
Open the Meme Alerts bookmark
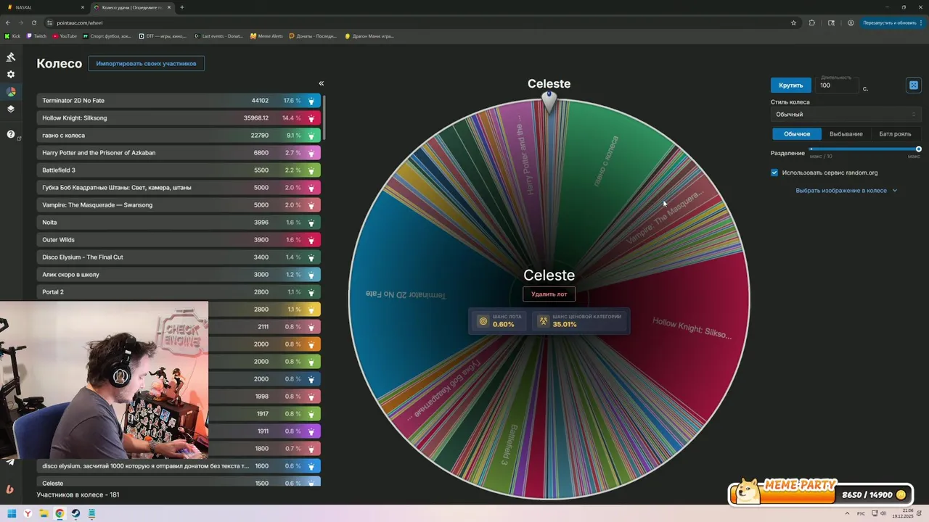(266, 36)
